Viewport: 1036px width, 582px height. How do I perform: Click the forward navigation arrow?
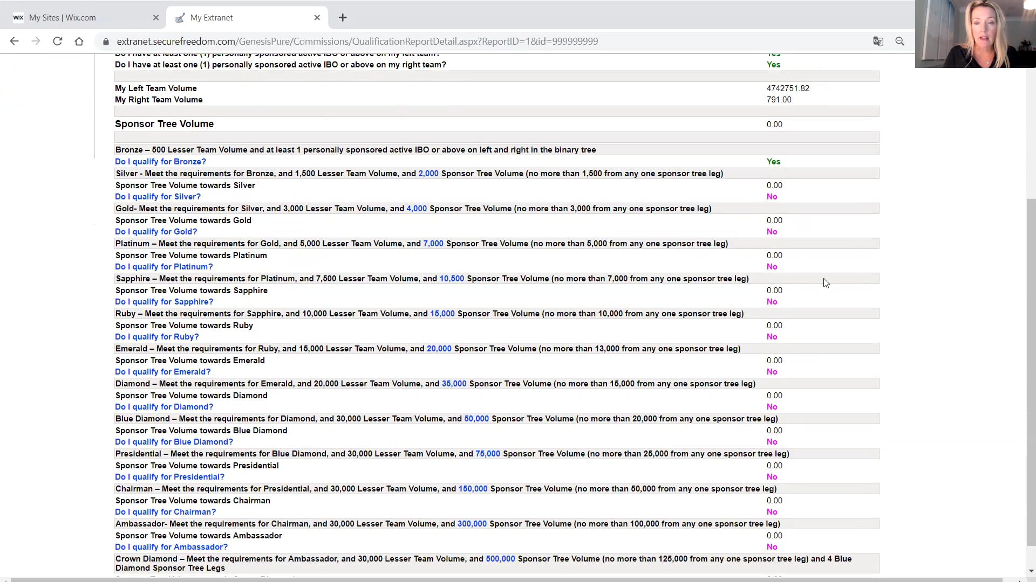coord(36,41)
